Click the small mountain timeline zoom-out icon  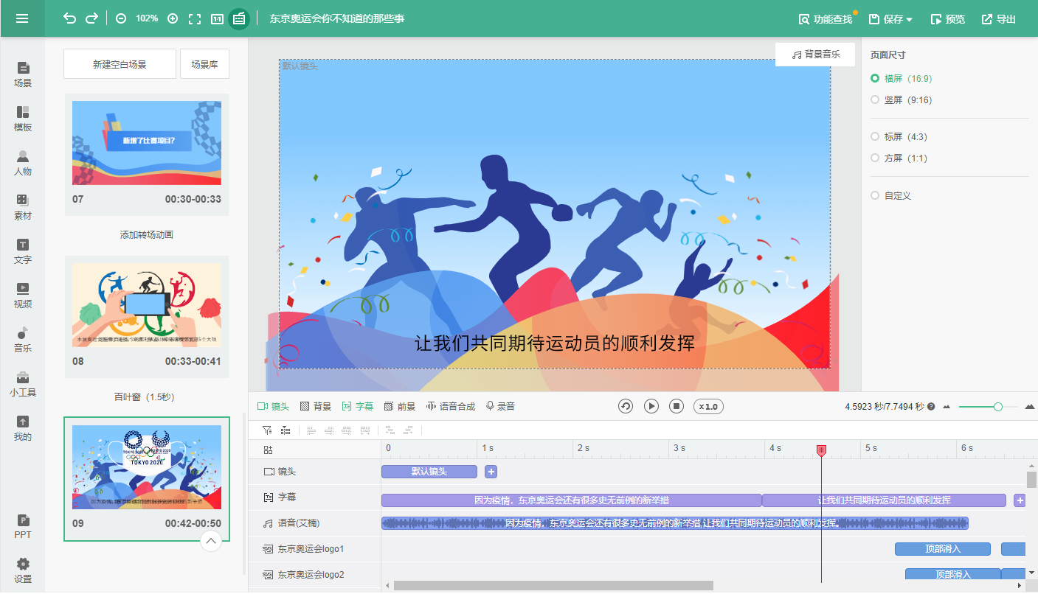point(947,407)
